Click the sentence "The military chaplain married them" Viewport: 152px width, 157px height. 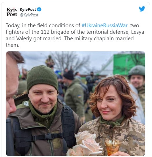pos(70,42)
